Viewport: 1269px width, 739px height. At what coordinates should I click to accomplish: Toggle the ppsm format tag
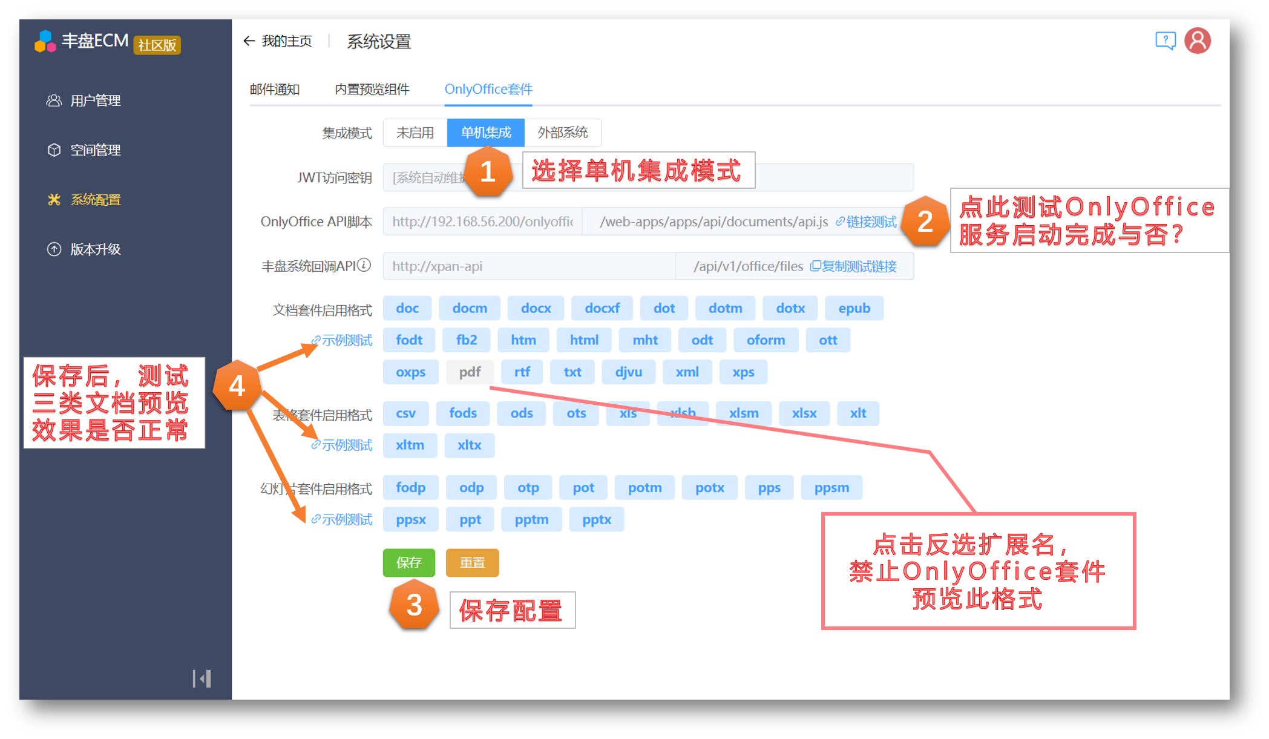click(831, 488)
